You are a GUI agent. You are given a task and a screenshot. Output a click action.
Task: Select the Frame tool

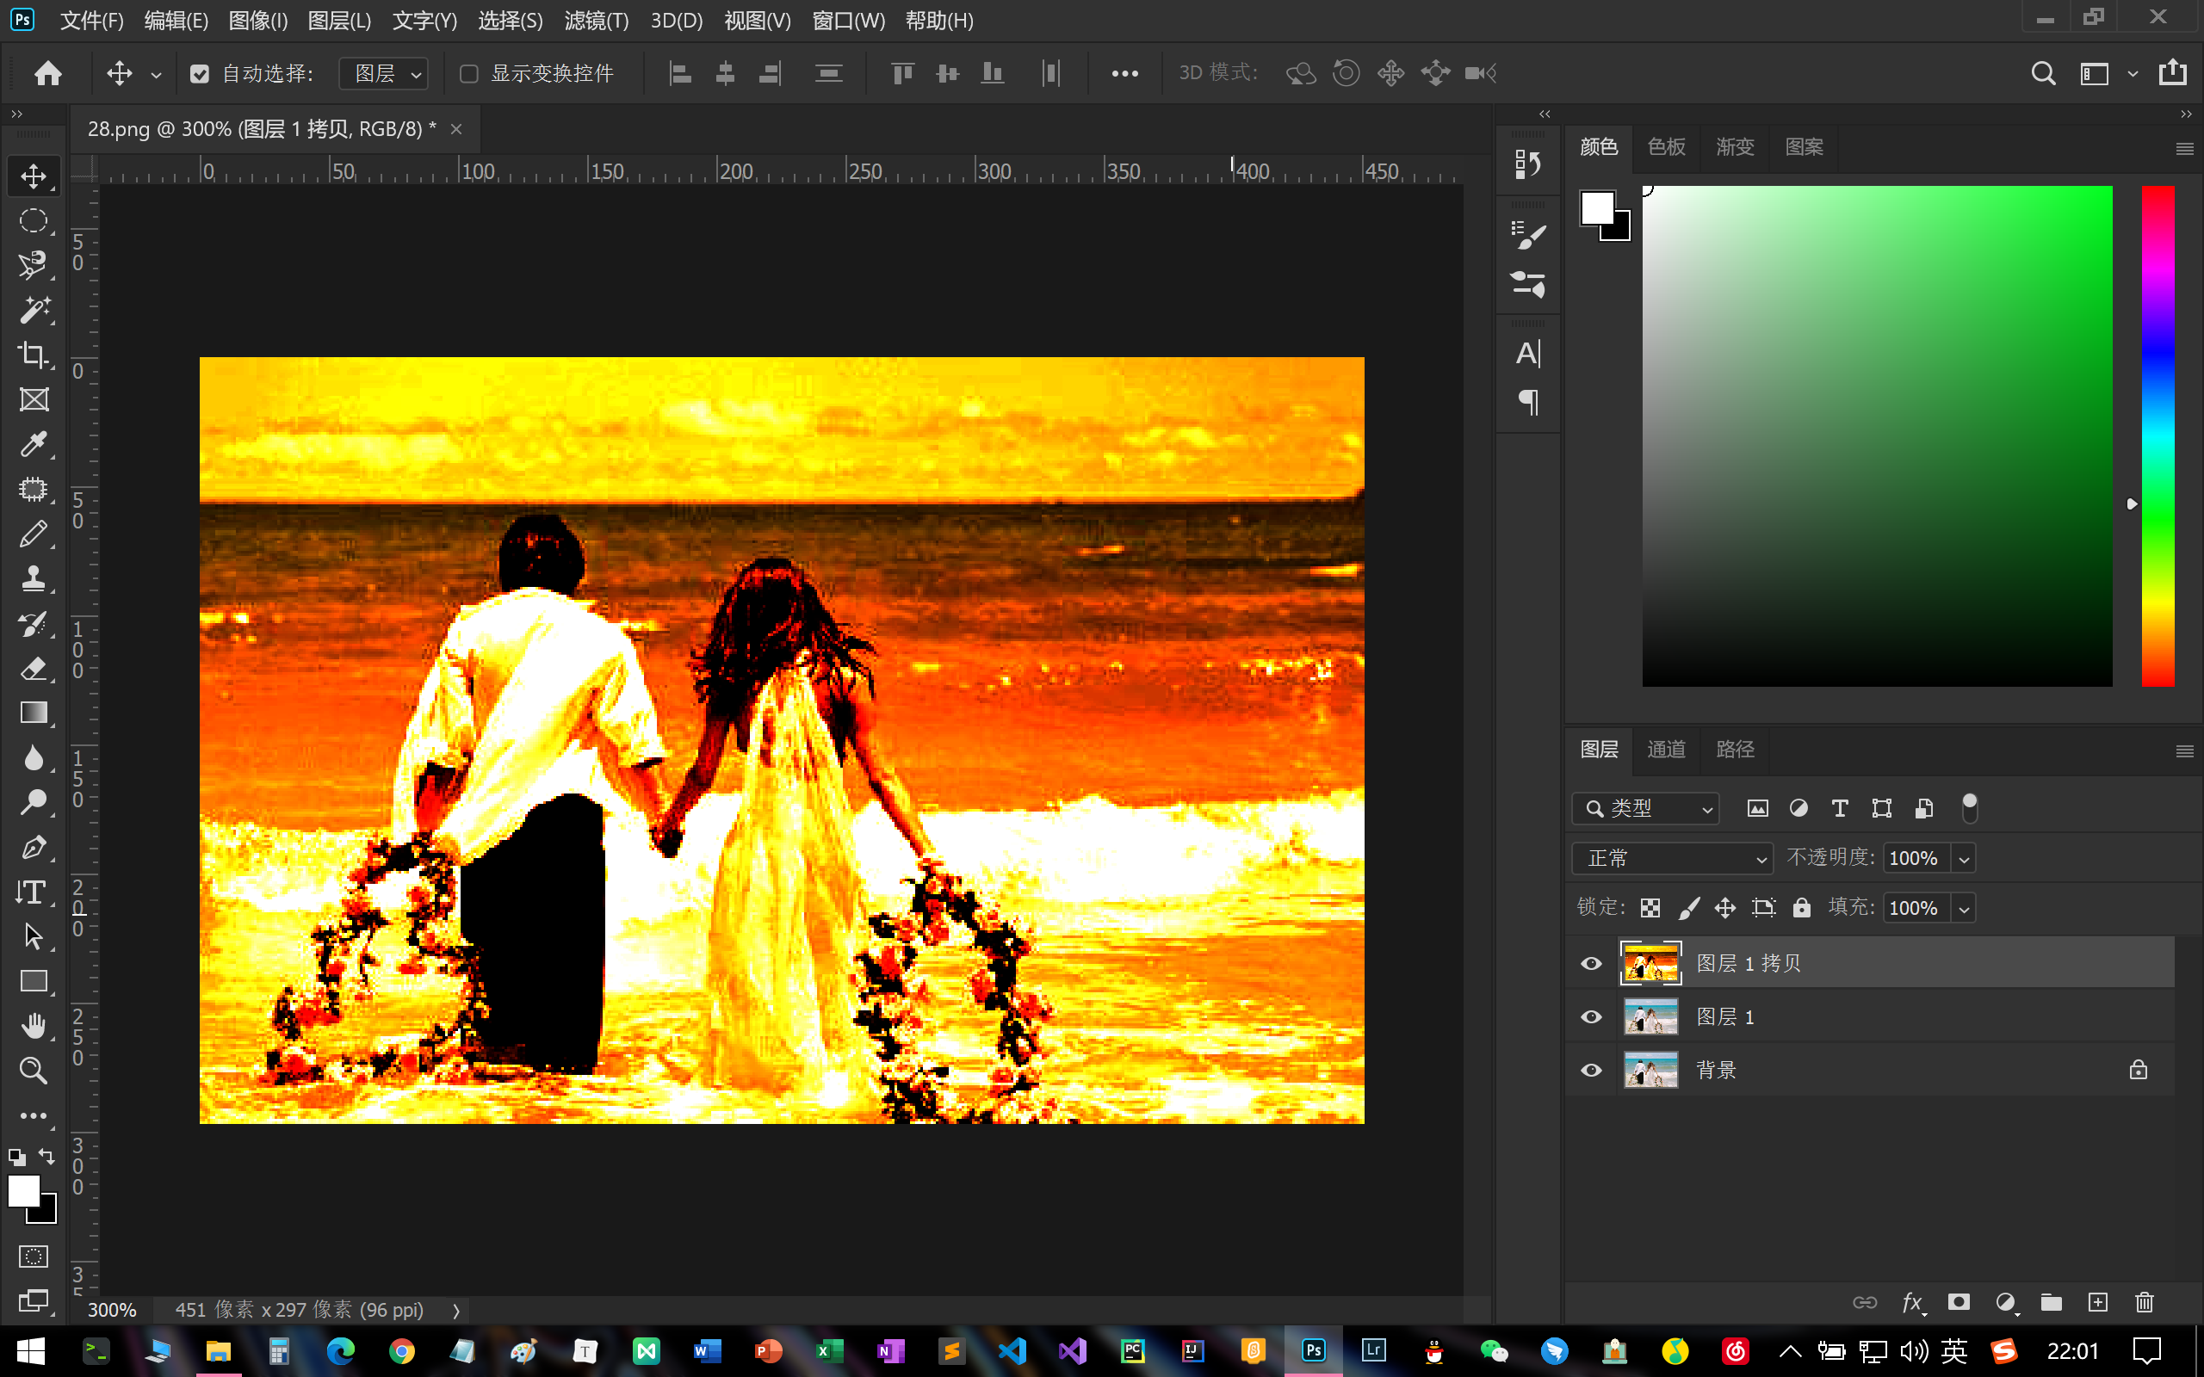pyautogui.click(x=34, y=398)
